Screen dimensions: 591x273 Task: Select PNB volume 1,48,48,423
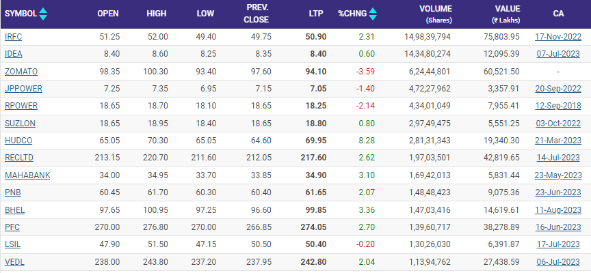(430, 192)
